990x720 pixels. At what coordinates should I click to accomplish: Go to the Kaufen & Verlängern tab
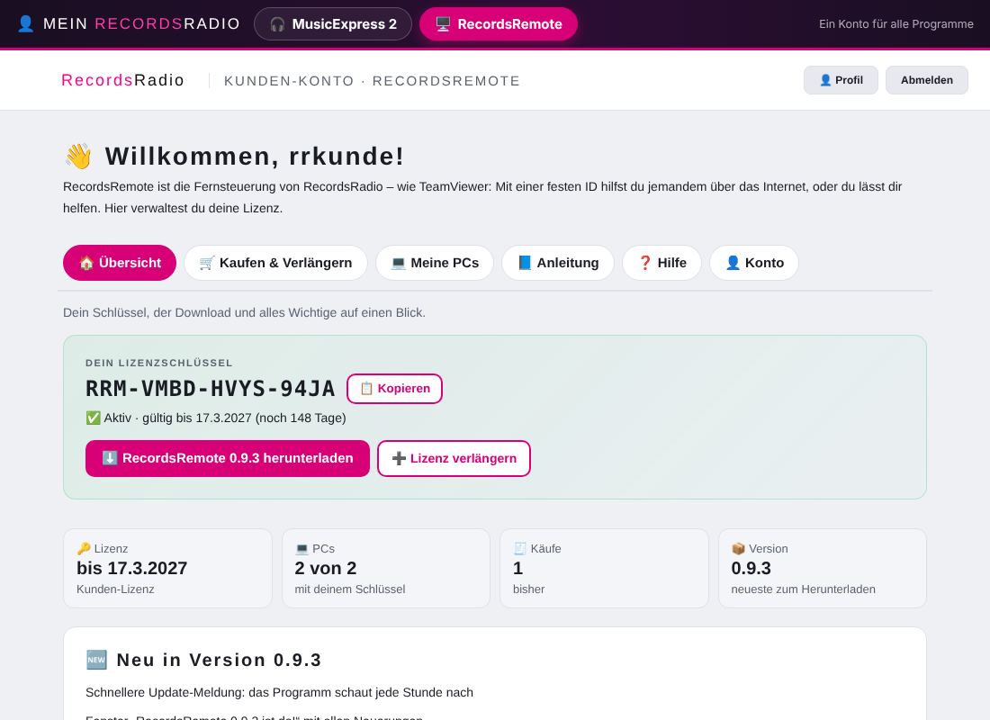point(276,263)
